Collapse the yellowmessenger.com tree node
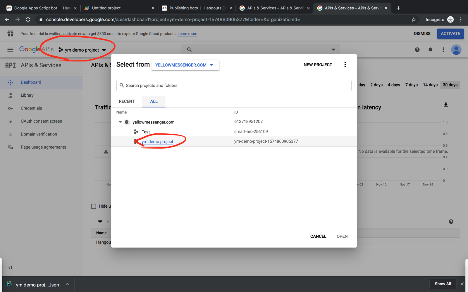Viewport: 468px width, 292px height. [x=120, y=122]
